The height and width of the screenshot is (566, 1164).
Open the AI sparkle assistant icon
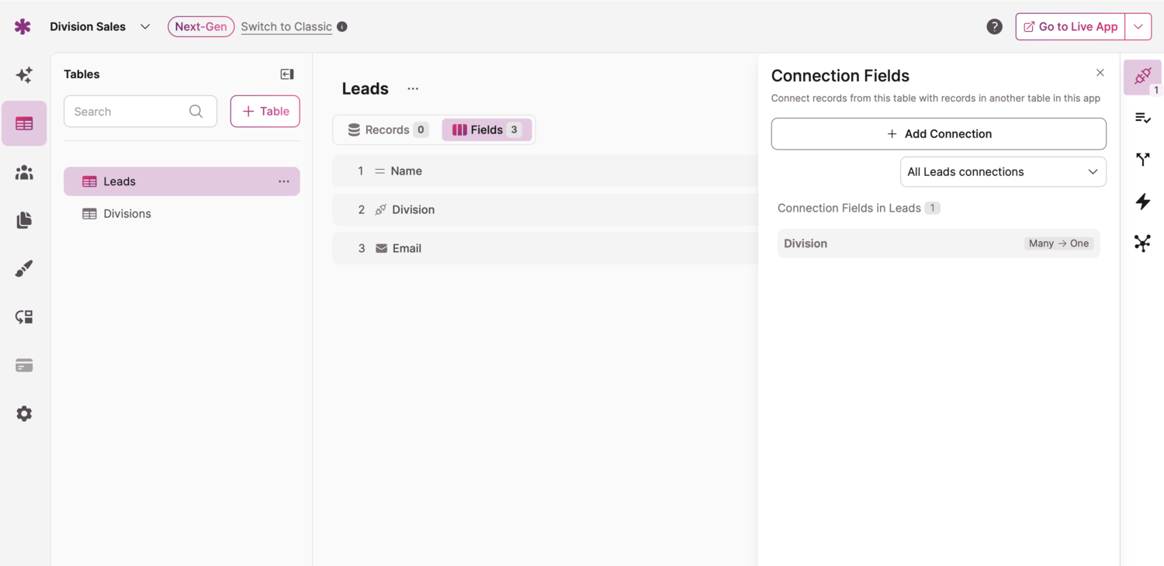coord(24,75)
